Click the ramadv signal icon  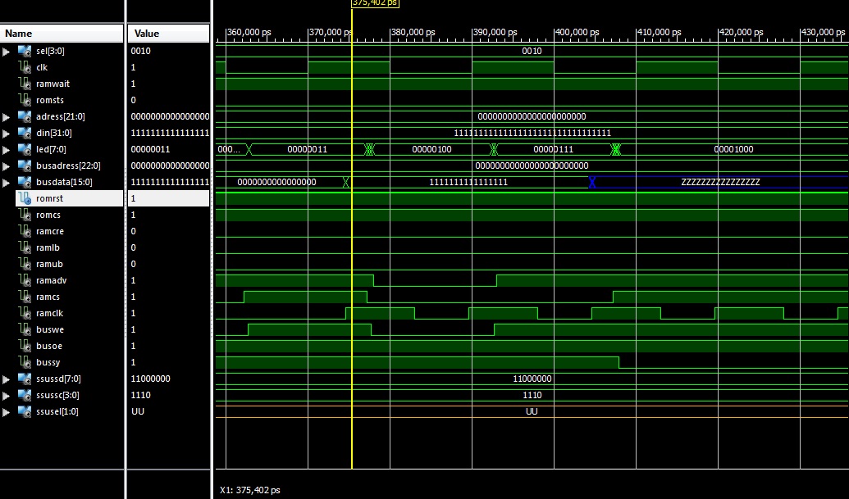pyautogui.click(x=25, y=280)
